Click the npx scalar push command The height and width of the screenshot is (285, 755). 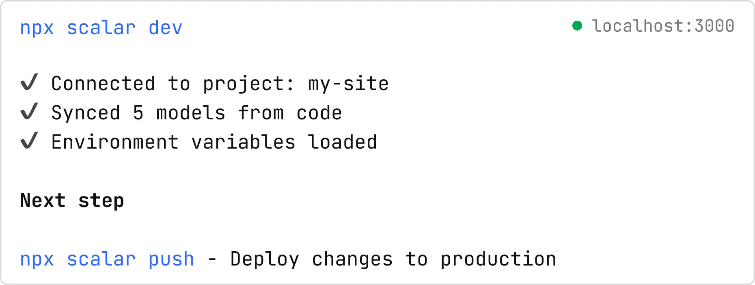pos(107,259)
